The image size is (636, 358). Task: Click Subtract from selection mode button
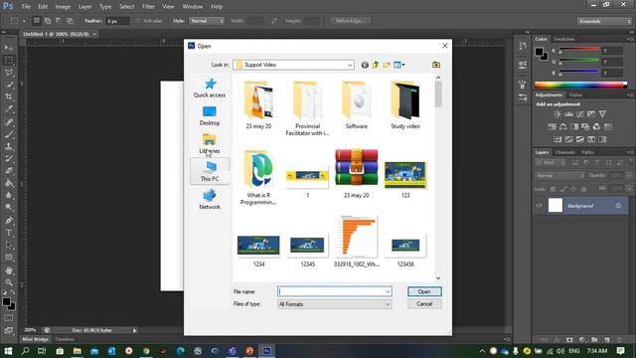(59, 21)
